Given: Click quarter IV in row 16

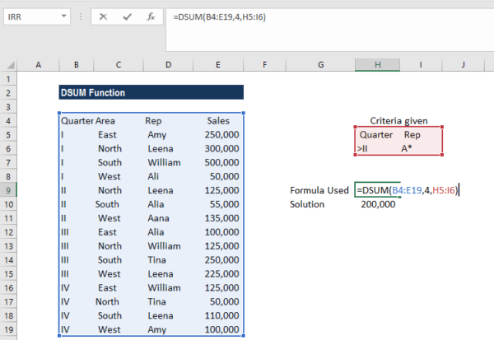Looking at the screenshot, I should pyautogui.click(x=65, y=287).
